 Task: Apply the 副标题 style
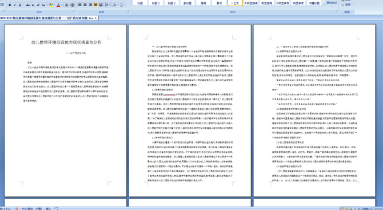[187, 3]
